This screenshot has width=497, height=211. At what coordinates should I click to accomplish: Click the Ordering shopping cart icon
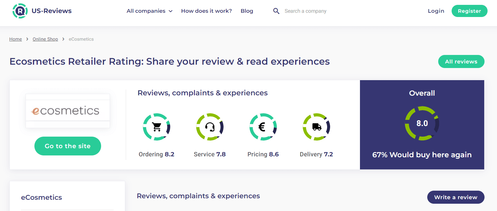click(x=157, y=127)
